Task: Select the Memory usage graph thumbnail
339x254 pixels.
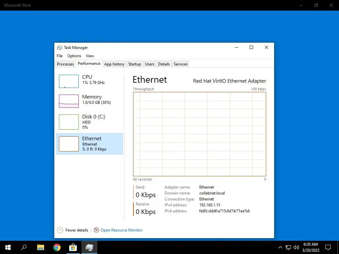Action: [x=69, y=101]
